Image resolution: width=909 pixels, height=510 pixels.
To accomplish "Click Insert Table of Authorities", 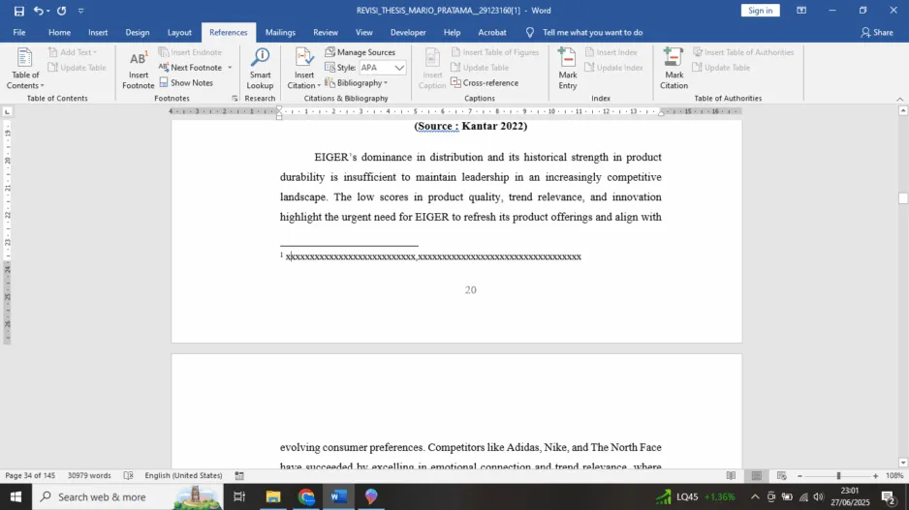I will [744, 52].
